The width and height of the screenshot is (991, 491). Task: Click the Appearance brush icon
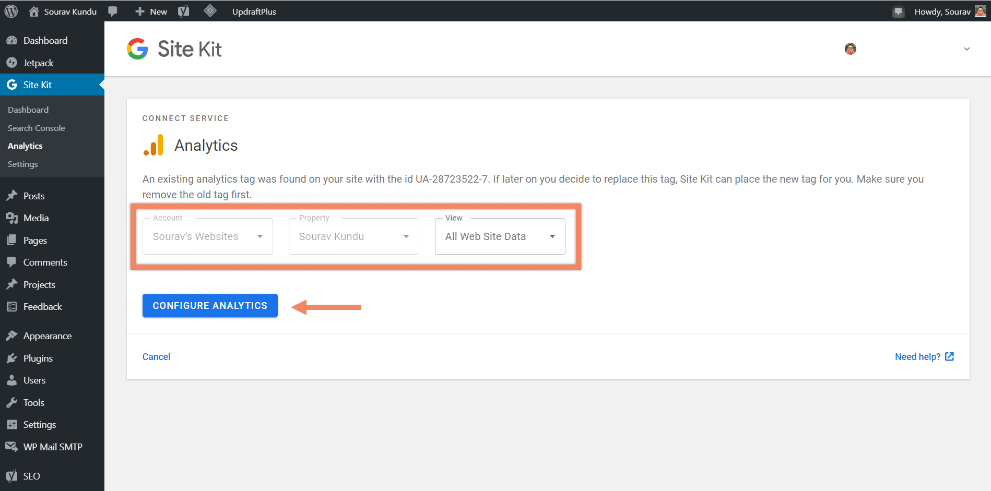click(x=11, y=336)
